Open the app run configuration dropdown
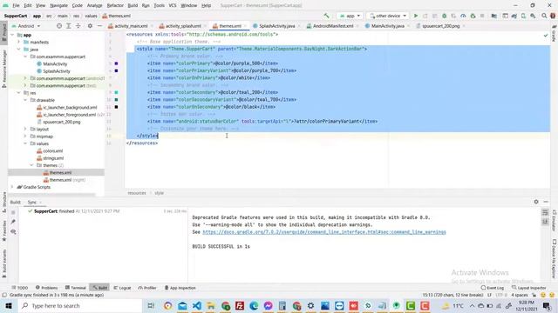 (x=350, y=16)
